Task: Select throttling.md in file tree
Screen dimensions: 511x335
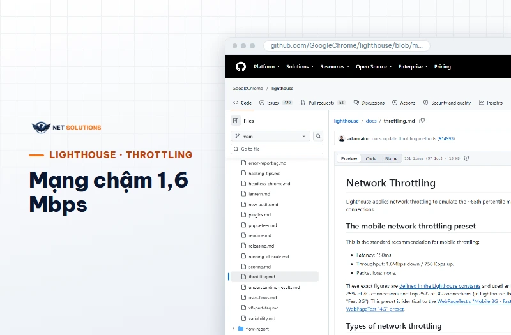Action: tap(274, 277)
